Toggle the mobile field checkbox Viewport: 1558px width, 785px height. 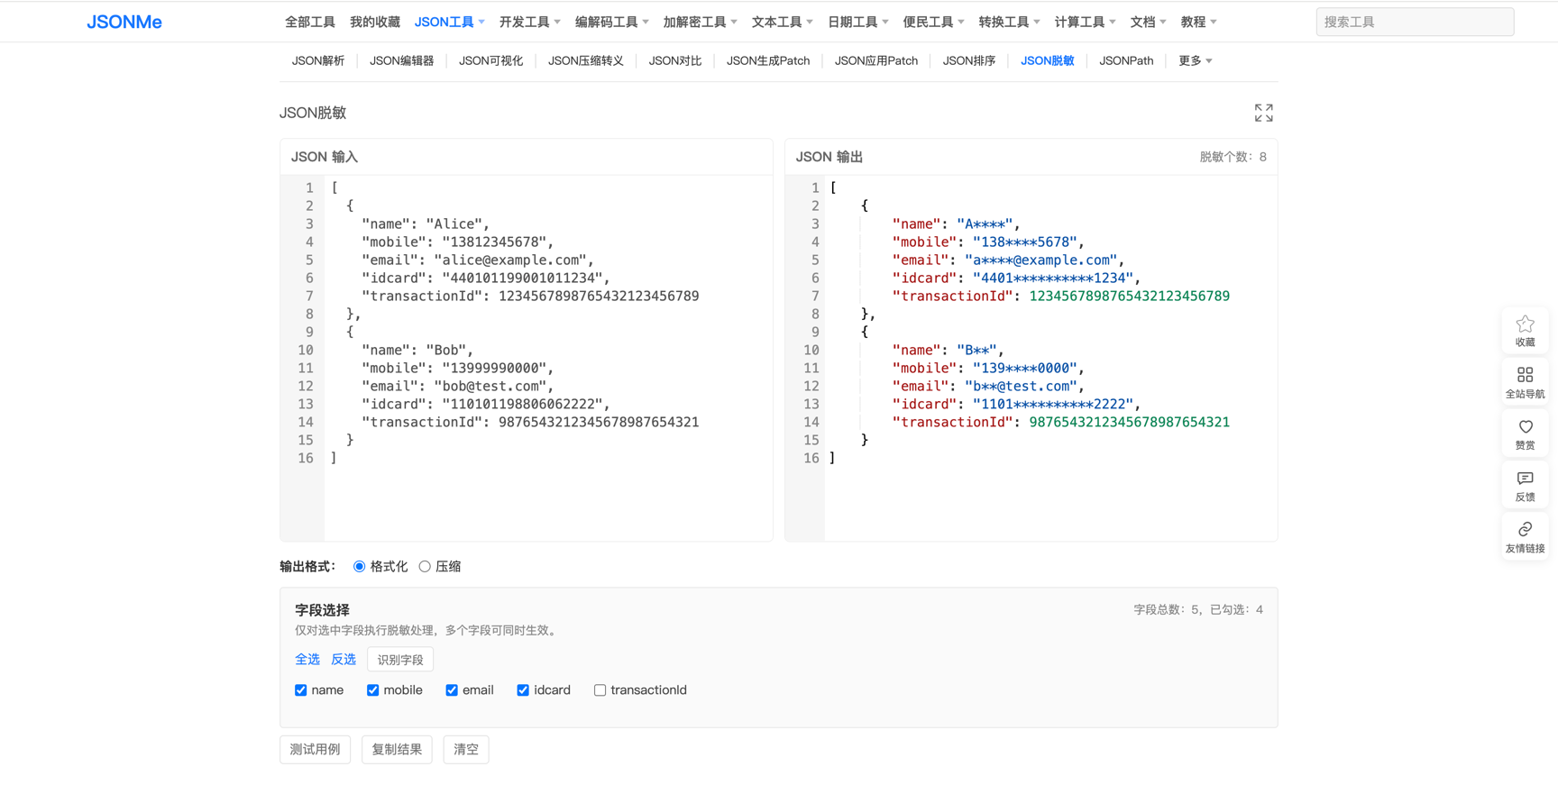click(372, 690)
